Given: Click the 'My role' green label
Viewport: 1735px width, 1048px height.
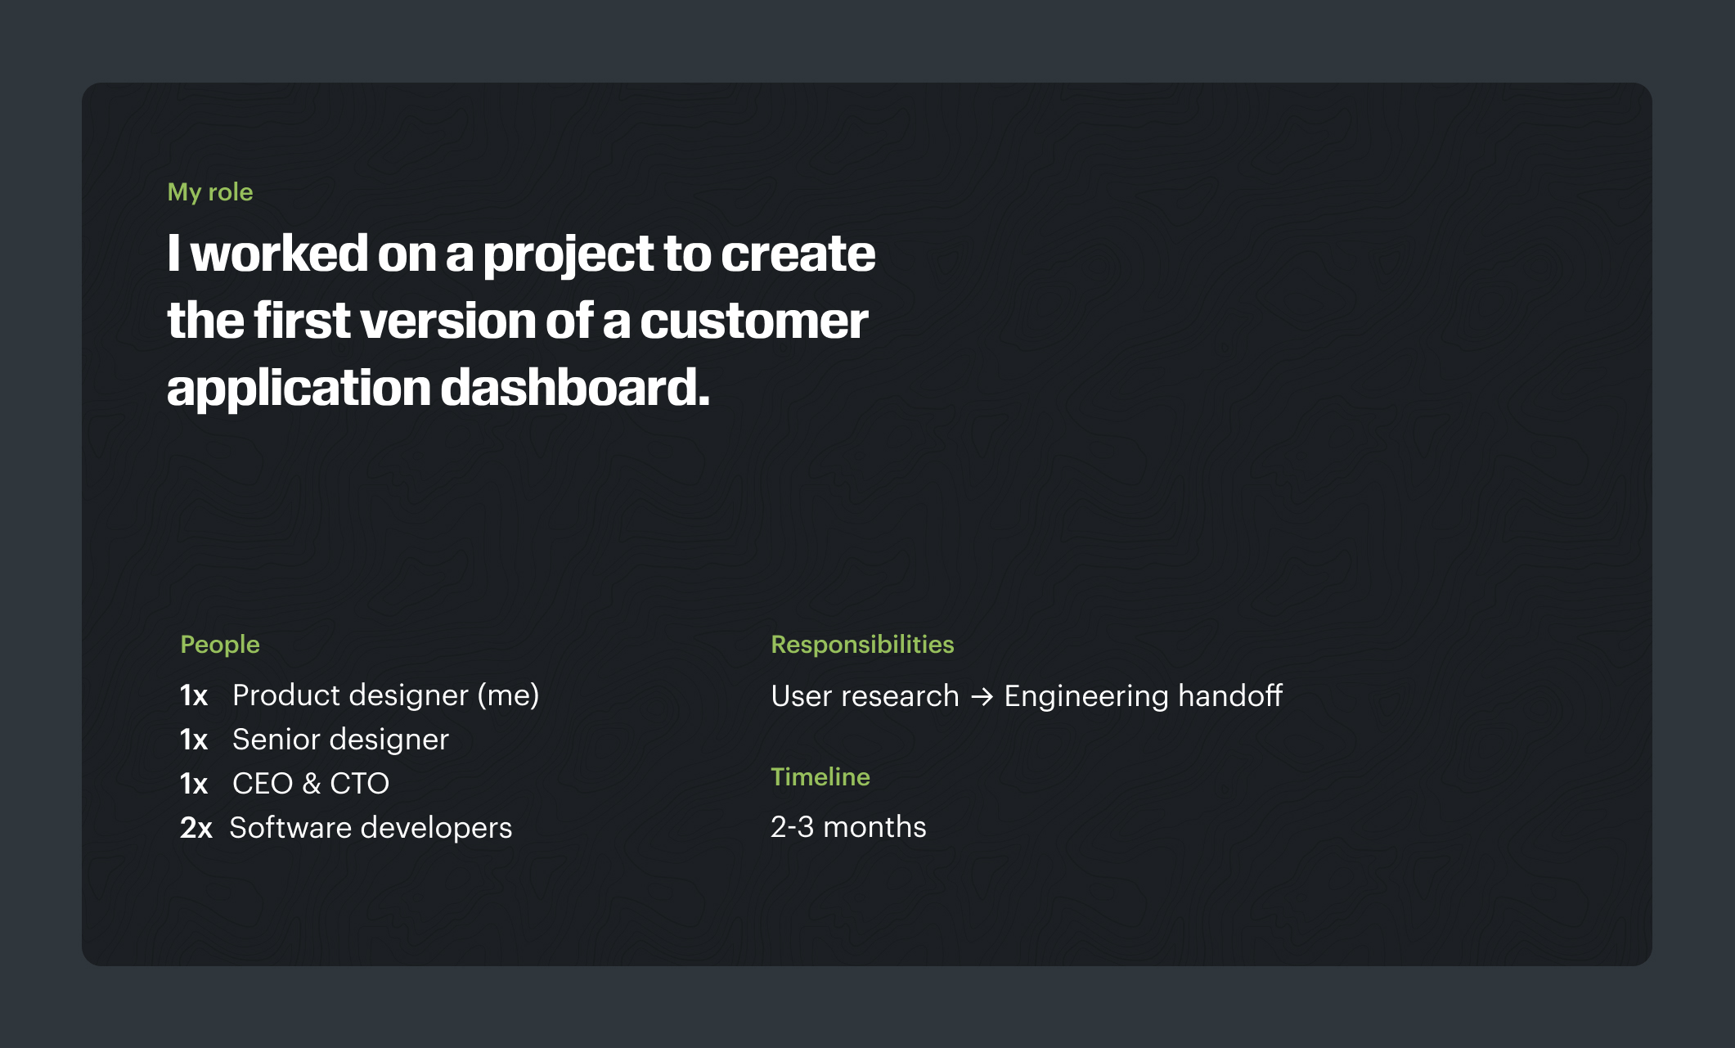Looking at the screenshot, I should pyautogui.click(x=210, y=192).
